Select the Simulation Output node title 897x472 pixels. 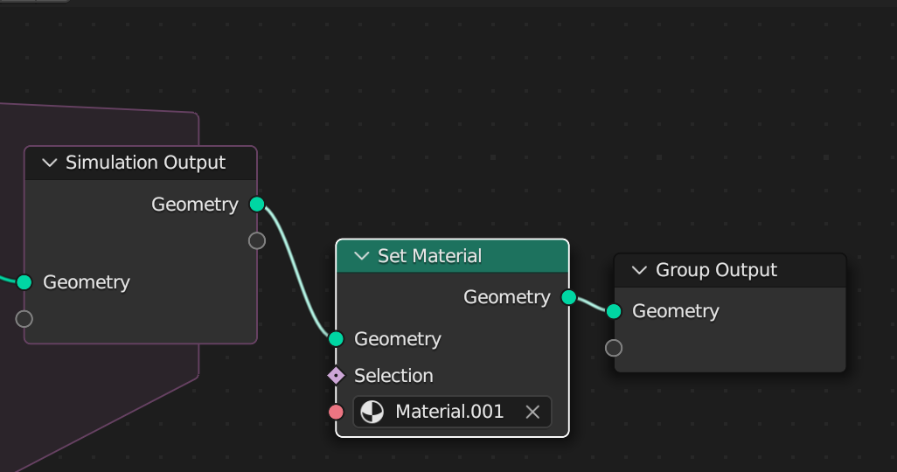[145, 163]
